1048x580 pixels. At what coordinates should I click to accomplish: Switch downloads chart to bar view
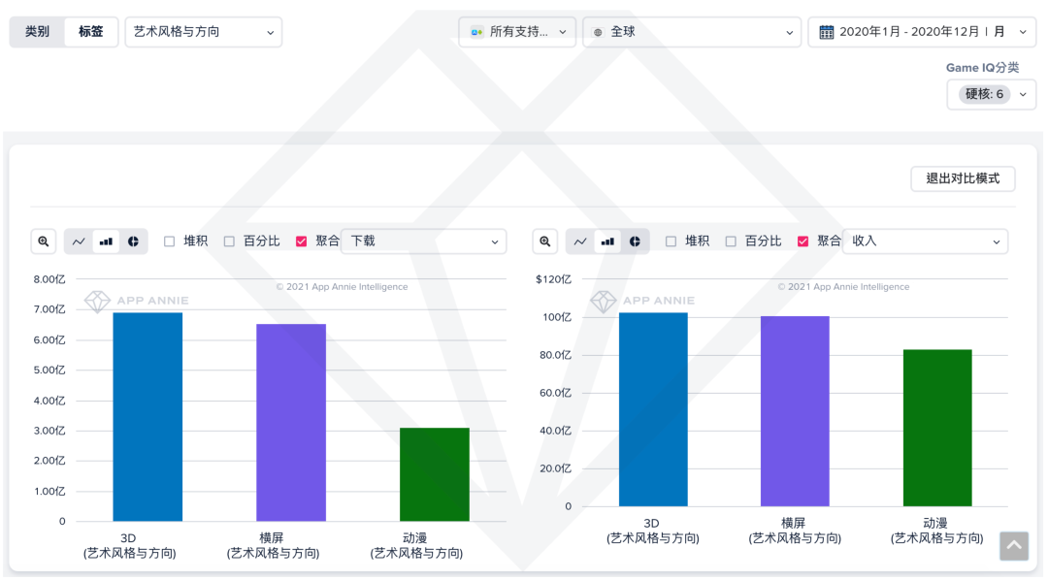point(106,242)
